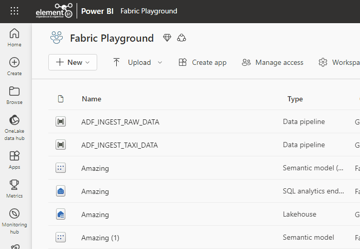
Task: Go to Home in left sidebar
Action: [14, 38]
